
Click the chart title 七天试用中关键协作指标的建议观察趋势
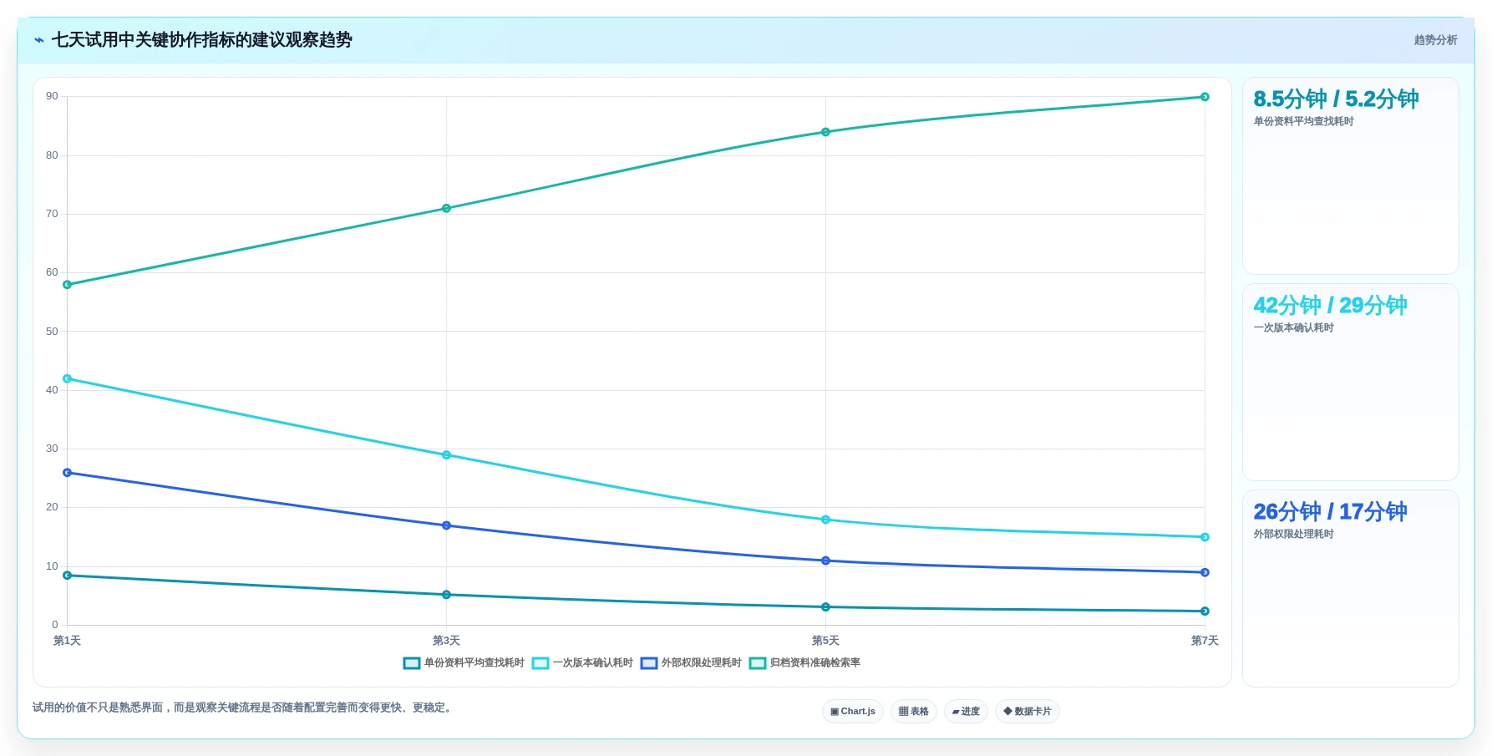coord(202,40)
